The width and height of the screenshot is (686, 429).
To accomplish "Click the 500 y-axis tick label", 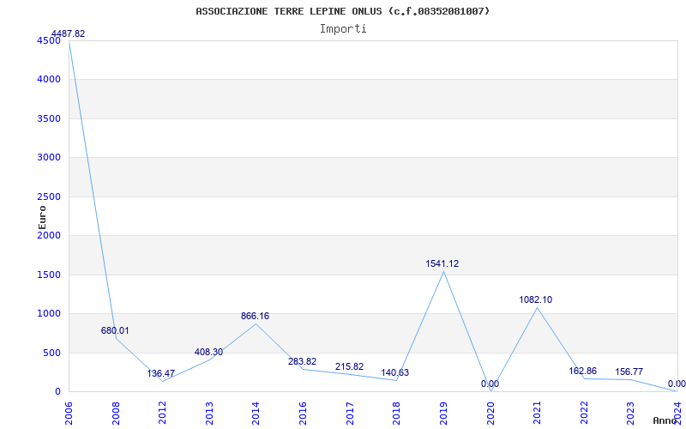I will pyautogui.click(x=51, y=353).
